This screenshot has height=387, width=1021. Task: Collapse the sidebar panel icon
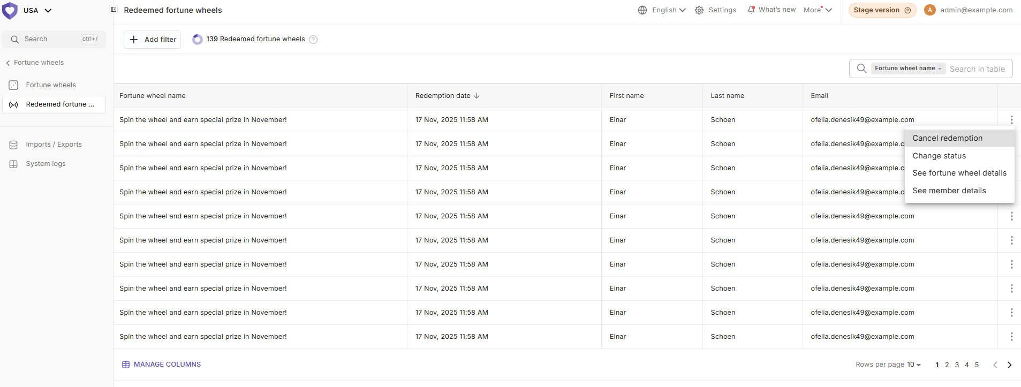[x=114, y=10]
